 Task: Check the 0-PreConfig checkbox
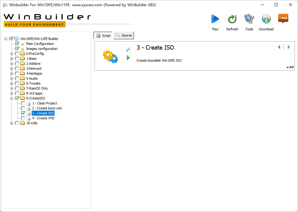(x=17, y=54)
